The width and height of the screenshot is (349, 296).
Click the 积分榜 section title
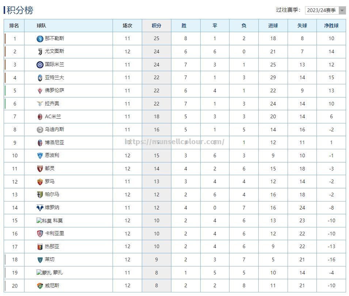click(x=20, y=10)
